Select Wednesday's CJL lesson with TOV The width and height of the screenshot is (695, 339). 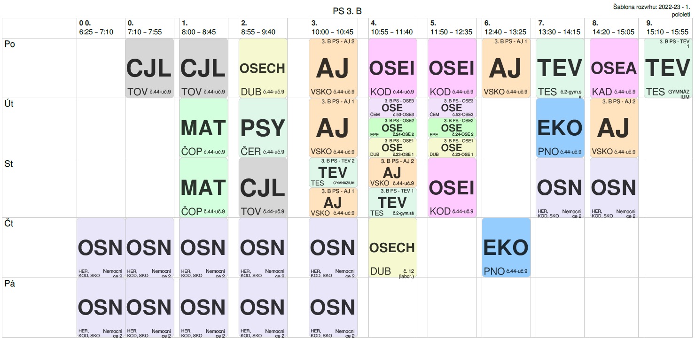(x=263, y=188)
